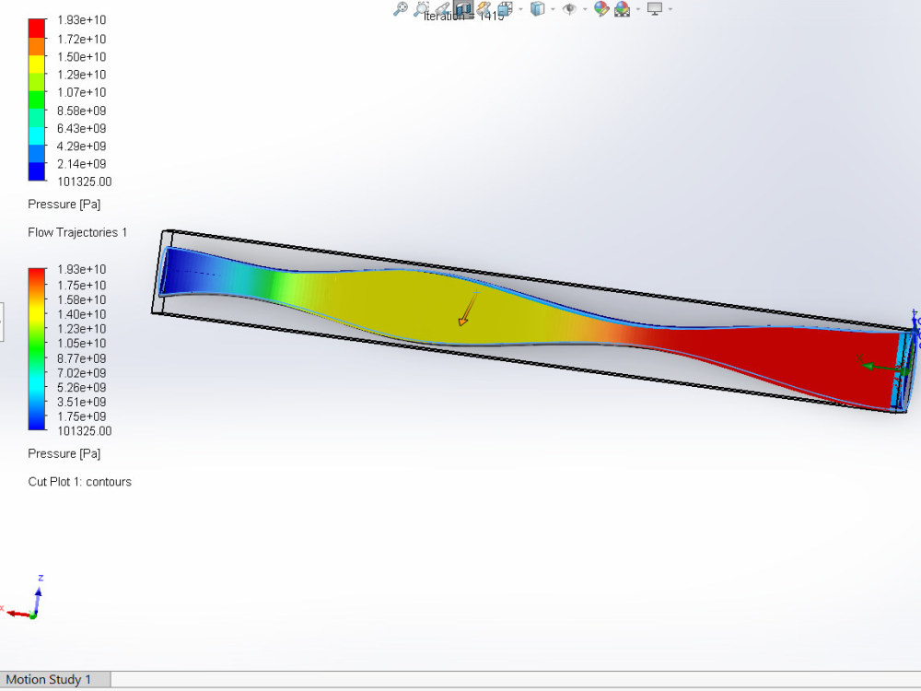Toggle the View Settings monitor icon
Viewport: 921px width, 691px height.
655,9
